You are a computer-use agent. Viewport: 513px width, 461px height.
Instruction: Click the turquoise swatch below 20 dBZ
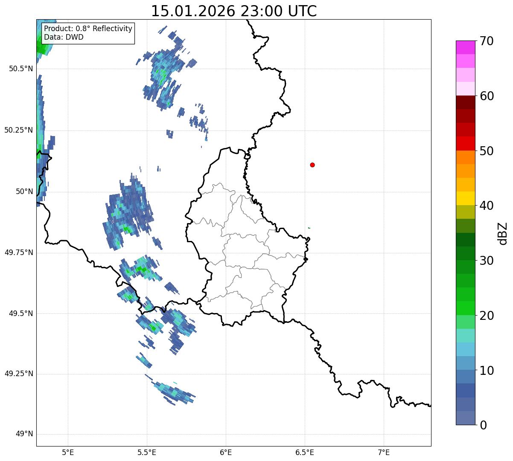466,336
